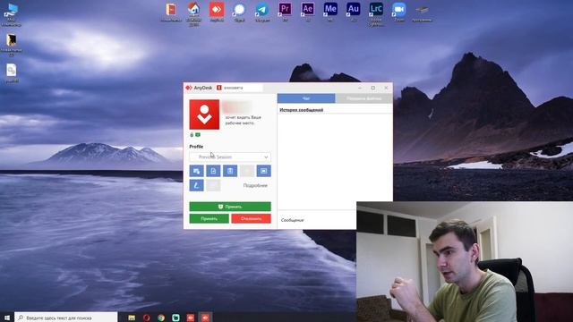The height and width of the screenshot is (322, 573).
Task: Open the Zoom desktop shortcut
Action: pyautogui.click(x=399, y=12)
